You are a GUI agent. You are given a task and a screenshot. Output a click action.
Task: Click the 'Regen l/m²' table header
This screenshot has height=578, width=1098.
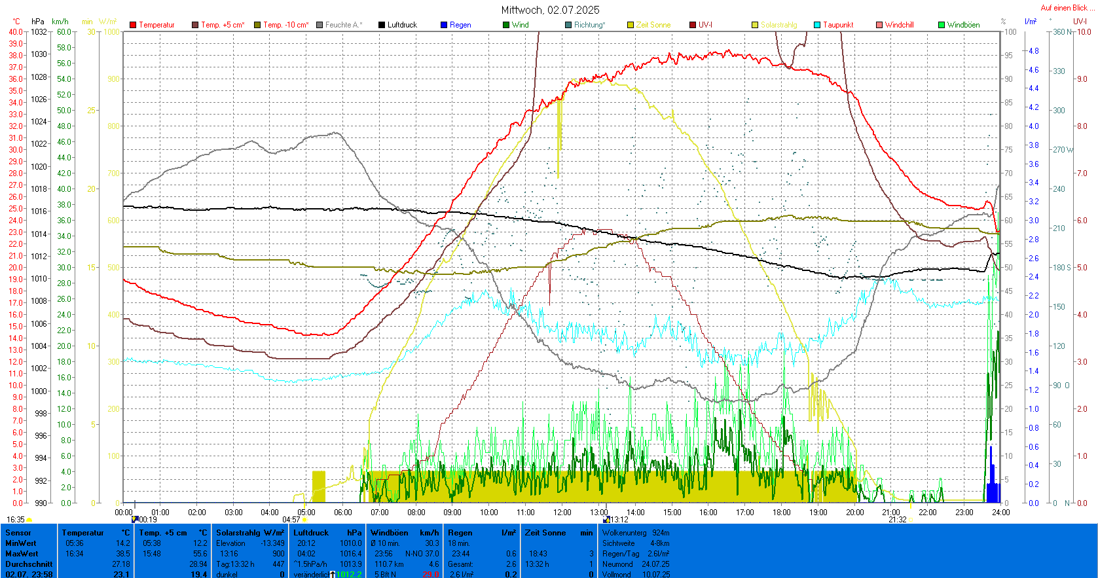[482, 533]
